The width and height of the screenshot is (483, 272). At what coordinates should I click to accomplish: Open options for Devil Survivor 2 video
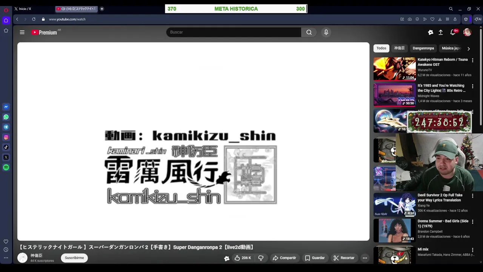click(472, 196)
